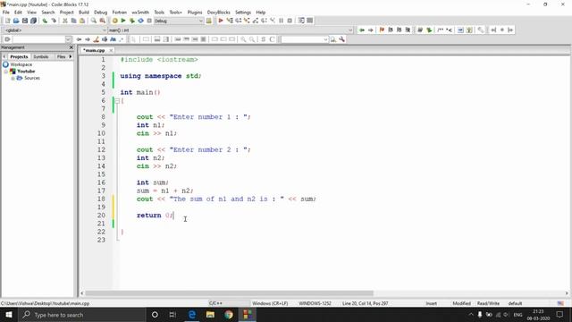Collapse the code fold at line 6
572x322 pixels.
[117, 101]
